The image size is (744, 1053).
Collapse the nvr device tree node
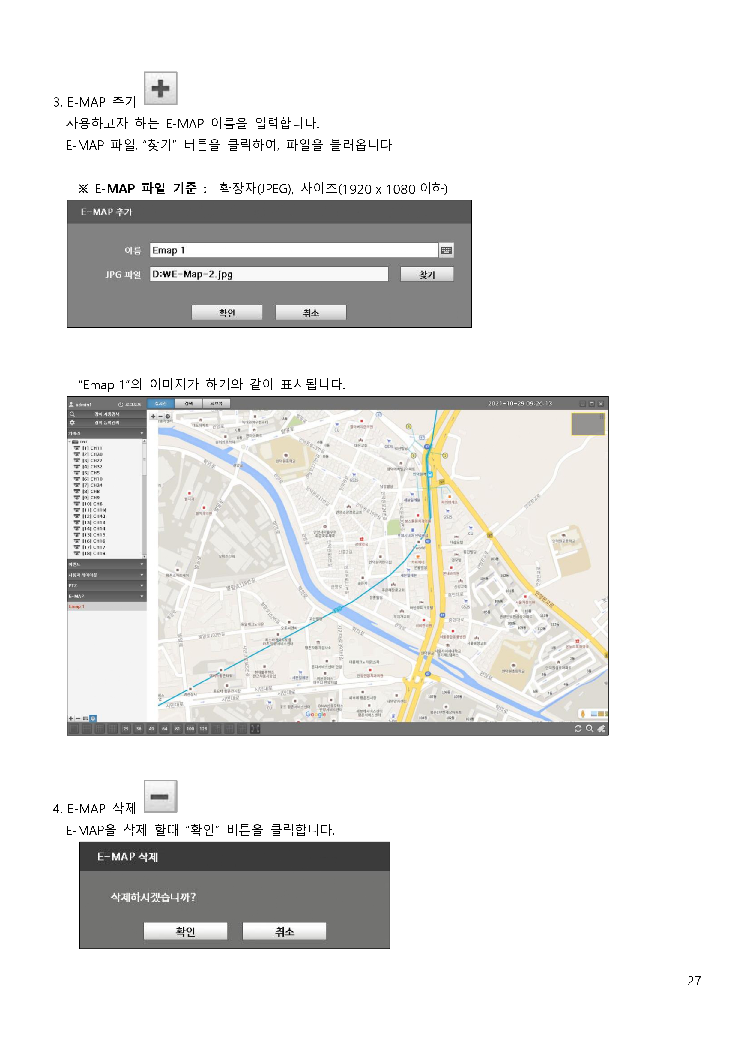coord(70,442)
